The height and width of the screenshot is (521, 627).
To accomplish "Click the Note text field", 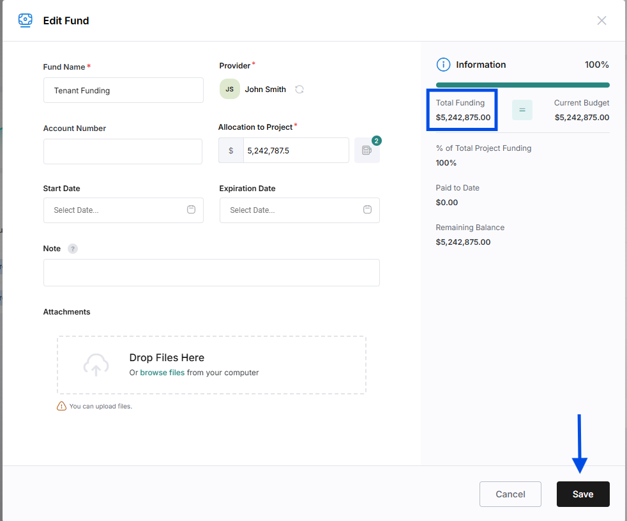I will (x=211, y=273).
